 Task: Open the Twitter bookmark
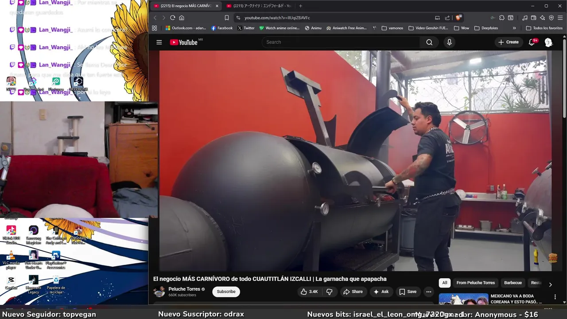click(x=246, y=28)
